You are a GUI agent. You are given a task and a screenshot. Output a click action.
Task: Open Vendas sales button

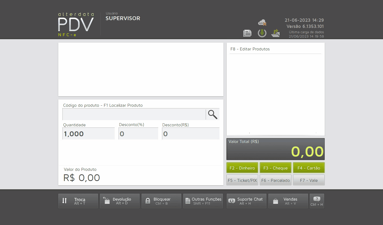pyautogui.click(x=288, y=201)
